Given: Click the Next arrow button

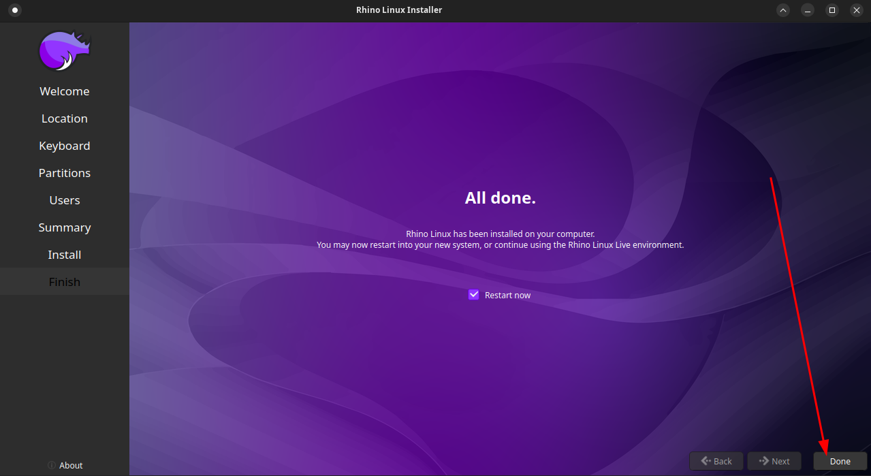Looking at the screenshot, I should tap(774, 461).
